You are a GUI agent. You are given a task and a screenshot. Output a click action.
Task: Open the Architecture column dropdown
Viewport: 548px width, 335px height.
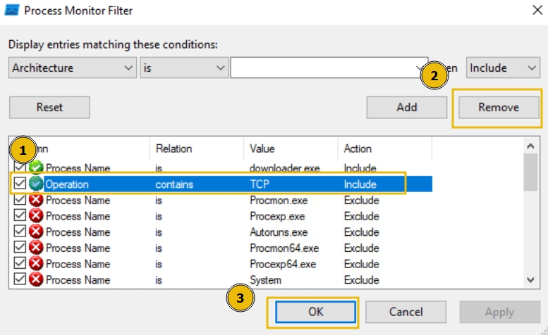point(72,68)
